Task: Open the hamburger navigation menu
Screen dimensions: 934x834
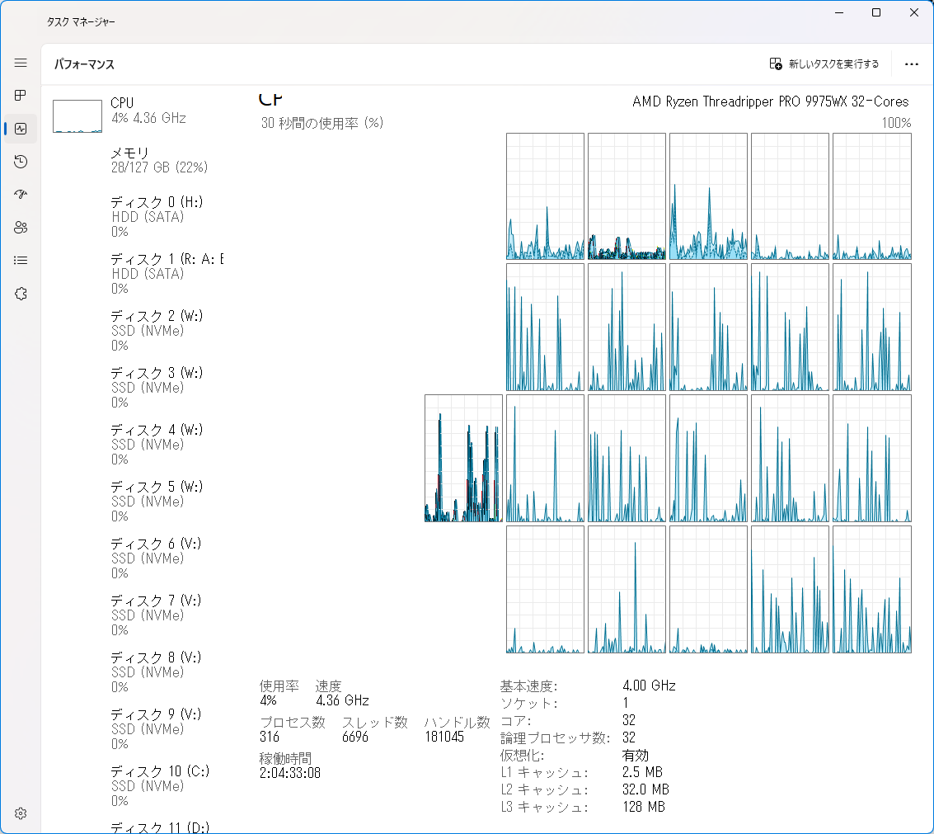Action: coord(21,63)
